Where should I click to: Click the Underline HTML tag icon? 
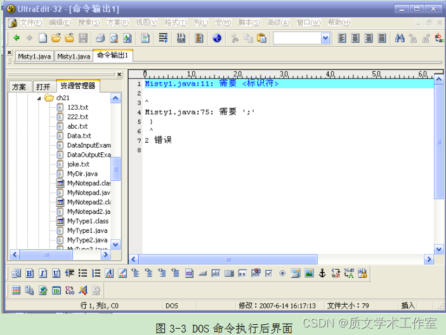pos(56,273)
